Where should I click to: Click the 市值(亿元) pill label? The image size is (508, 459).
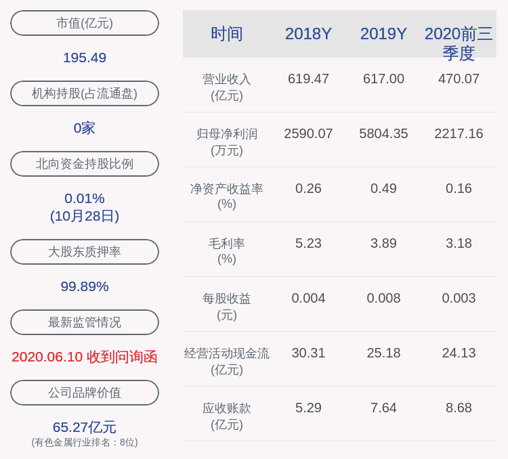pos(85,23)
